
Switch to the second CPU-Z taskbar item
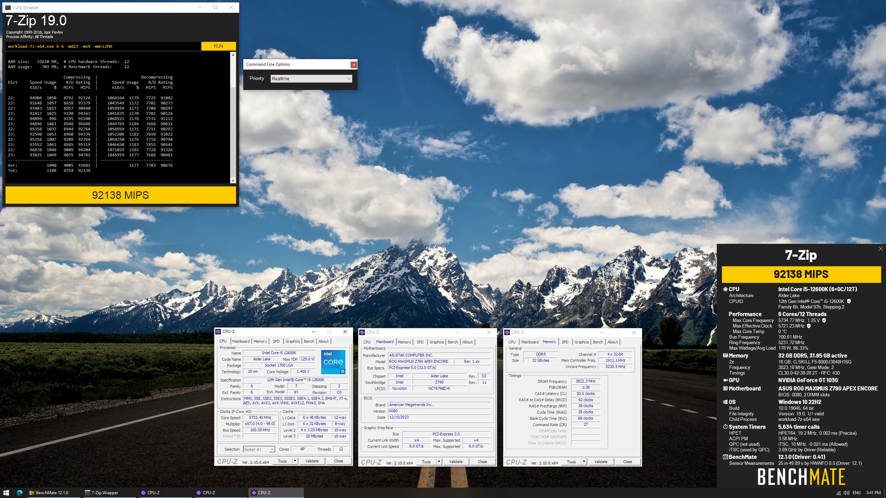coord(221,493)
